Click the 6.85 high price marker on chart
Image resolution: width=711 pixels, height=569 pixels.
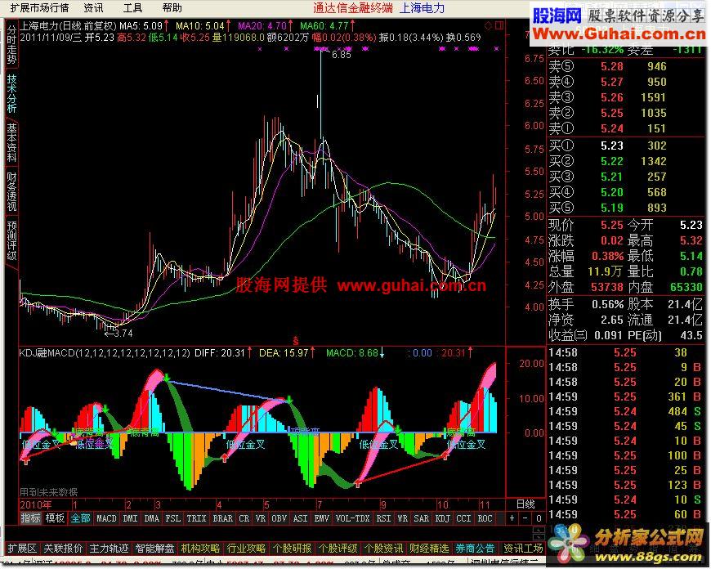tap(342, 55)
